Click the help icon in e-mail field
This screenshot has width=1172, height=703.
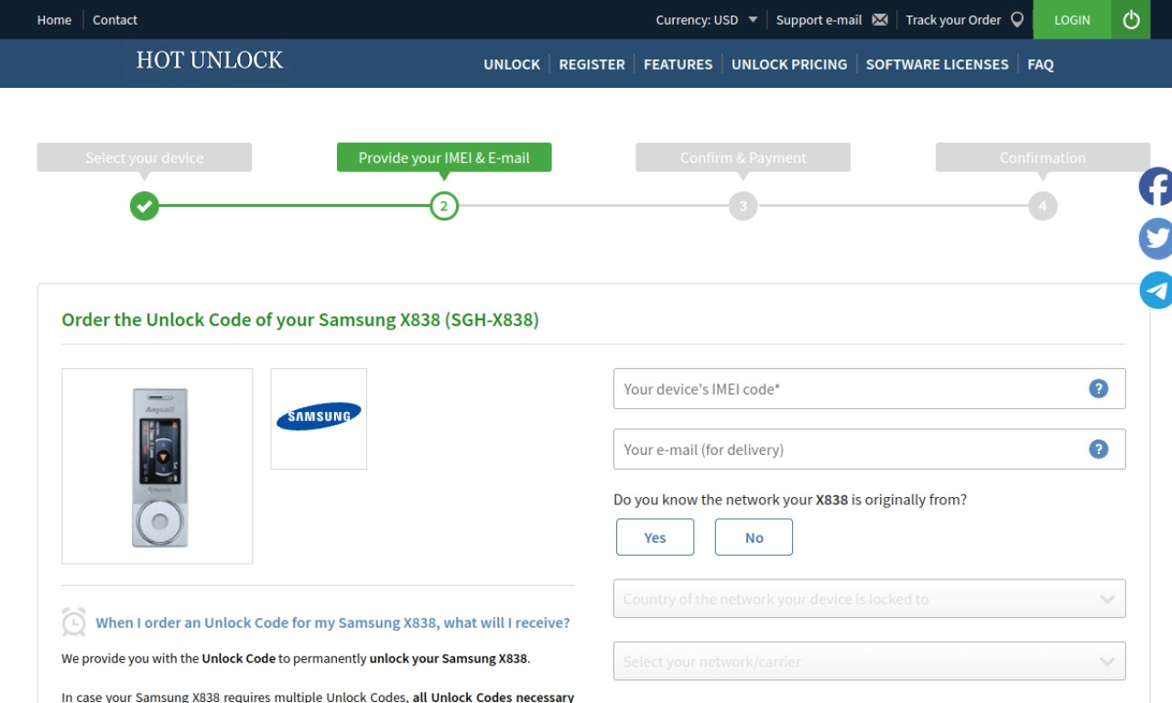click(1098, 449)
